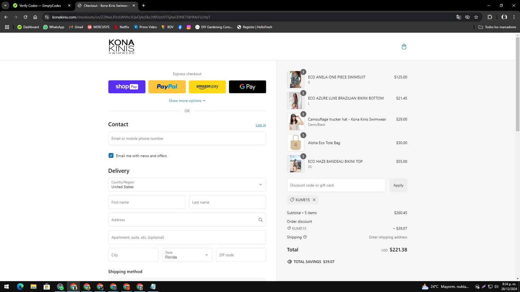Screen dimensions: 520x292
Task: Open a new browser tab
Action: tap(144, 6)
